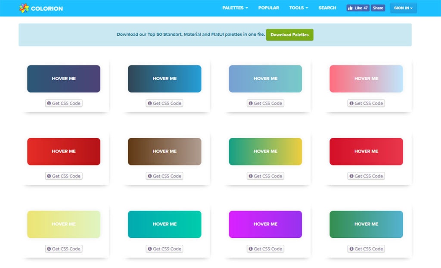Click the Facebook Share button

click(x=378, y=8)
